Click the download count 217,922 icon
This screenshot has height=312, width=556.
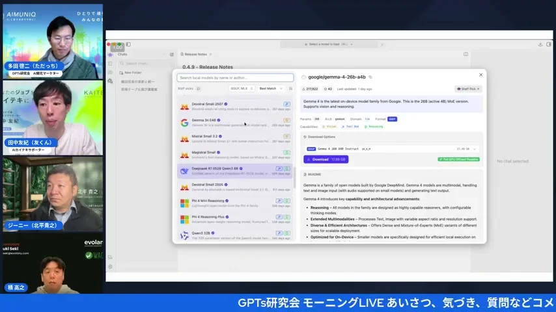pyautogui.click(x=303, y=89)
